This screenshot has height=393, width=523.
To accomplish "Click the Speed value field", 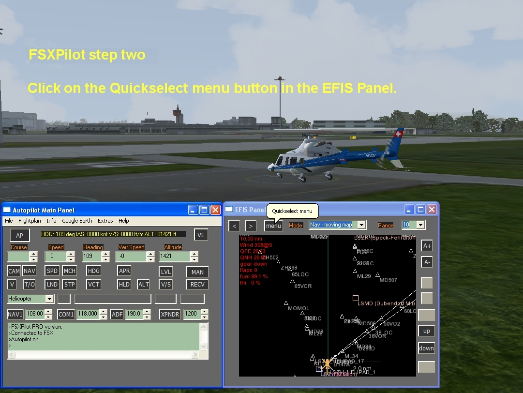I will 56,256.
